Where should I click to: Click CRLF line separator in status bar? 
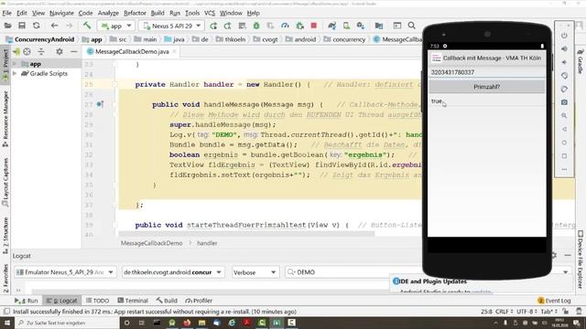click(x=504, y=312)
